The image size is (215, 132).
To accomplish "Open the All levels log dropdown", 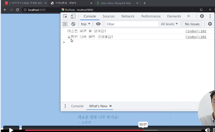I will point(169,24).
